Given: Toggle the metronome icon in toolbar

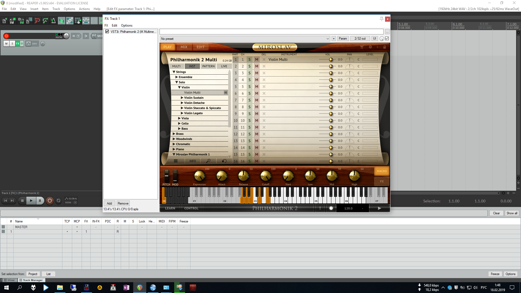Looking at the screenshot, I should tap(53, 21).
